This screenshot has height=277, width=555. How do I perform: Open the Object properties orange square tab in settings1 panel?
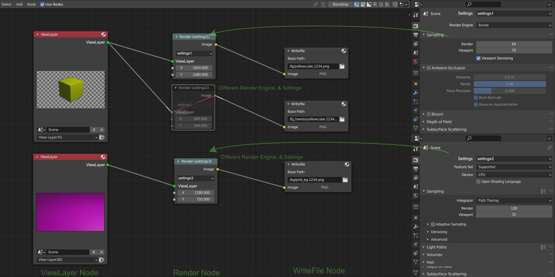tap(416, 84)
